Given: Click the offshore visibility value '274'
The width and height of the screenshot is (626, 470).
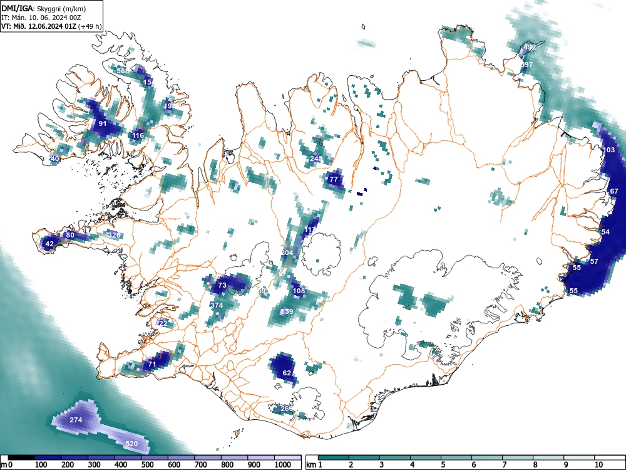Looking at the screenshot, I should [76, 420].
